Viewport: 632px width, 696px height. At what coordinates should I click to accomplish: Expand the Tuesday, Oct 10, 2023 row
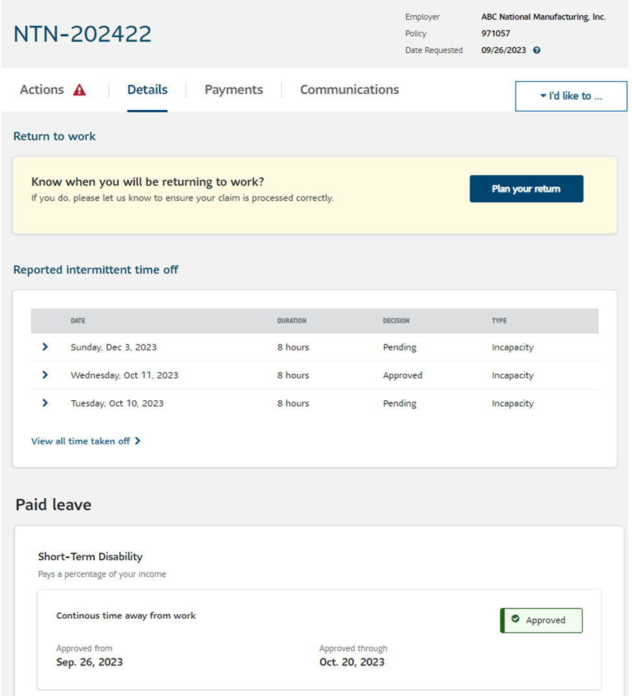45,403
